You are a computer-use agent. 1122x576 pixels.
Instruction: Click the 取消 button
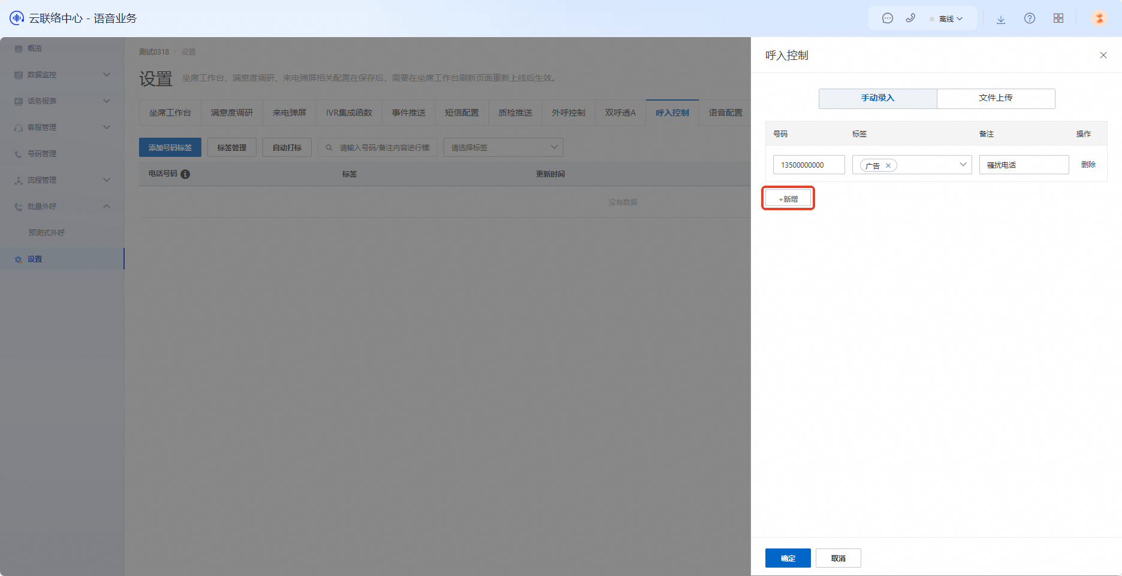click(x=839, y=558)
